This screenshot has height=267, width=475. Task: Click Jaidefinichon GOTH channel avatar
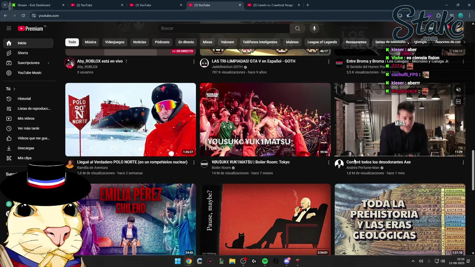point(204,63)
